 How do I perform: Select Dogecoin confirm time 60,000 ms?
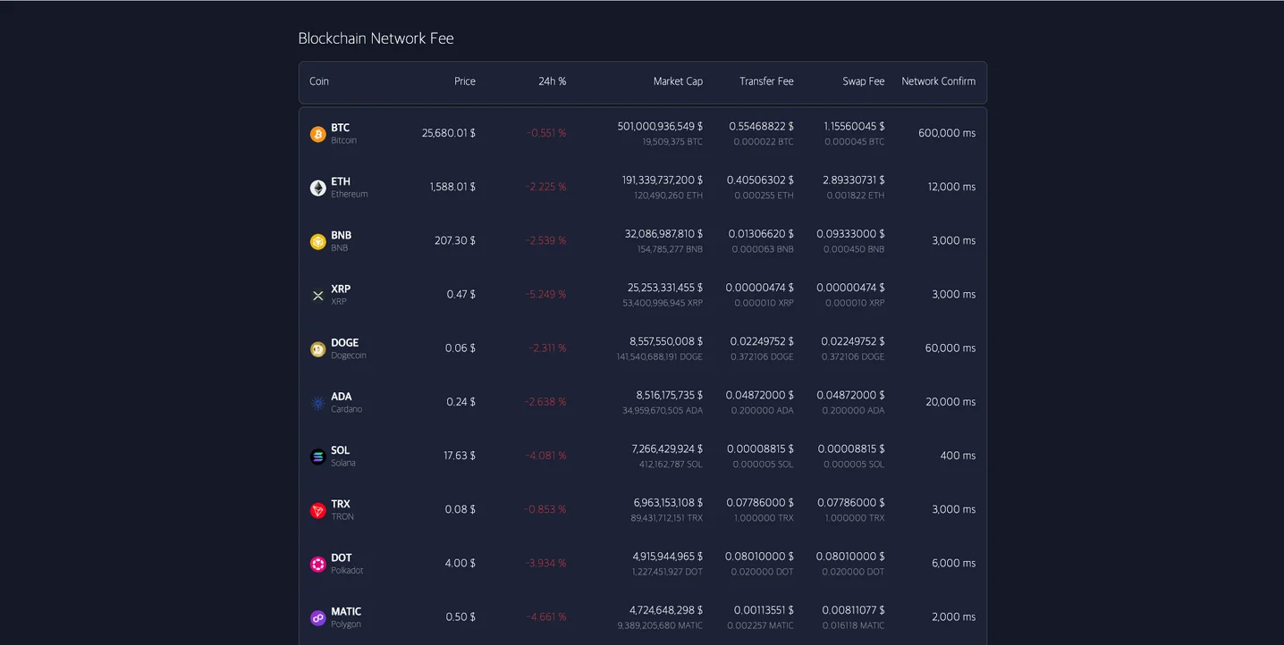950,348
